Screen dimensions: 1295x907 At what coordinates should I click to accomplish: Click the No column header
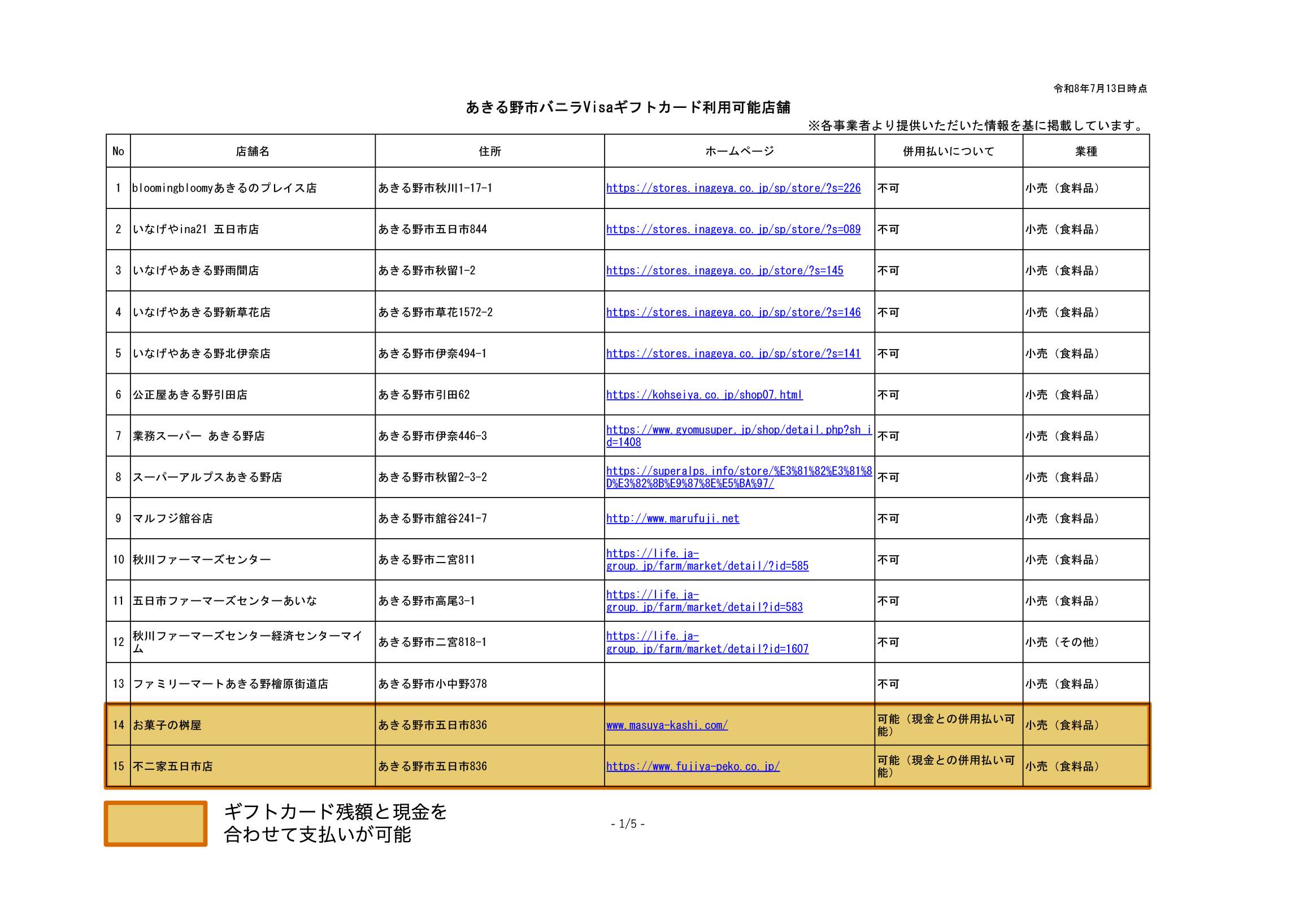[x=118, y=151]
